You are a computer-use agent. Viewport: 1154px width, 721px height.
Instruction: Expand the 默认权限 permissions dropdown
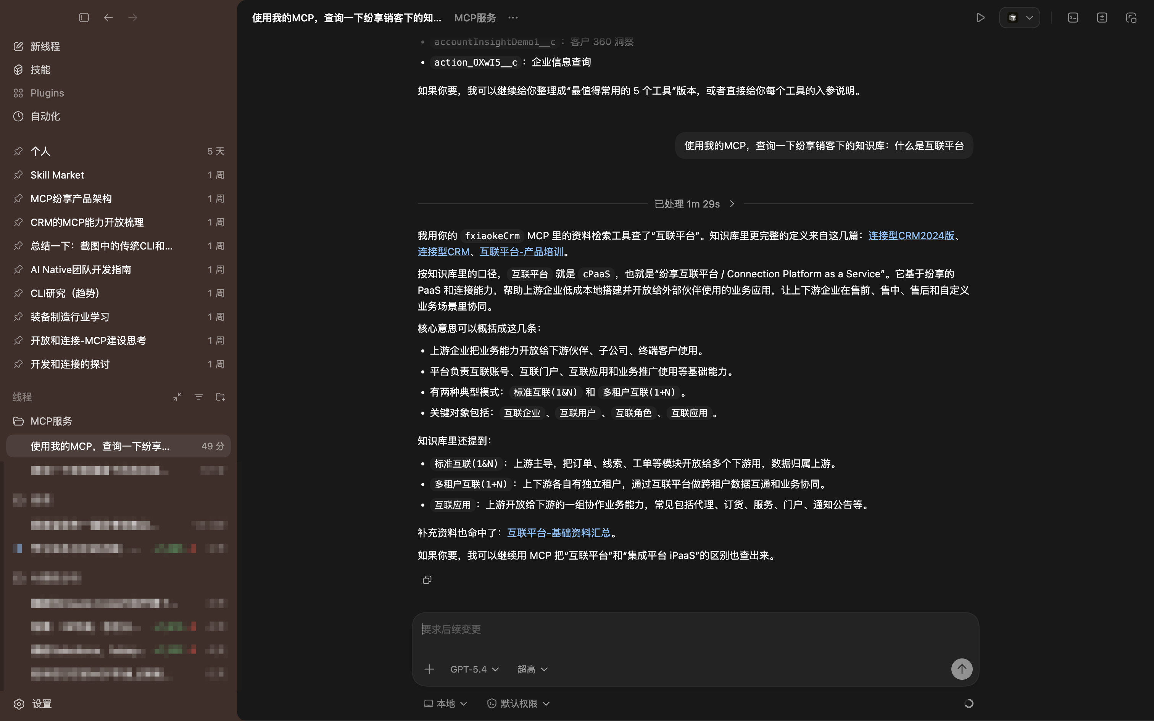pos(518,703)
